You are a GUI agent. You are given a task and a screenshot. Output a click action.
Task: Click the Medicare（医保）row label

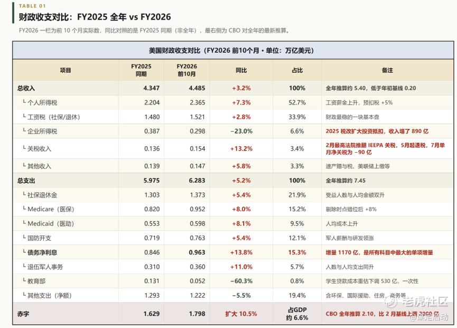[x=51, y=209]
